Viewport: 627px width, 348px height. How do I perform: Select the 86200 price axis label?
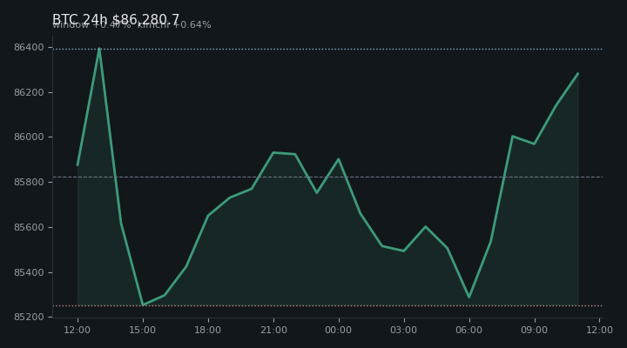pyautogui.click(x=29, y=93)
